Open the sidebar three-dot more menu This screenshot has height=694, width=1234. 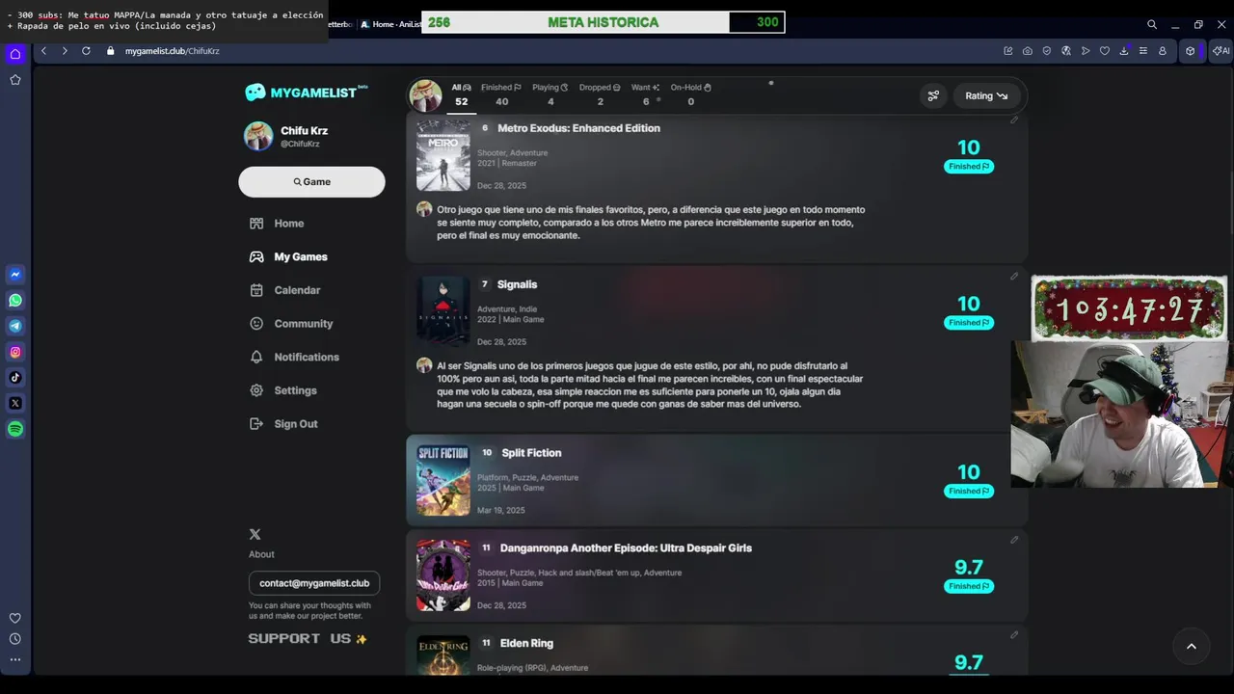pos(15,660)
